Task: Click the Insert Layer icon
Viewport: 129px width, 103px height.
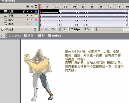Action: [2, 29]
